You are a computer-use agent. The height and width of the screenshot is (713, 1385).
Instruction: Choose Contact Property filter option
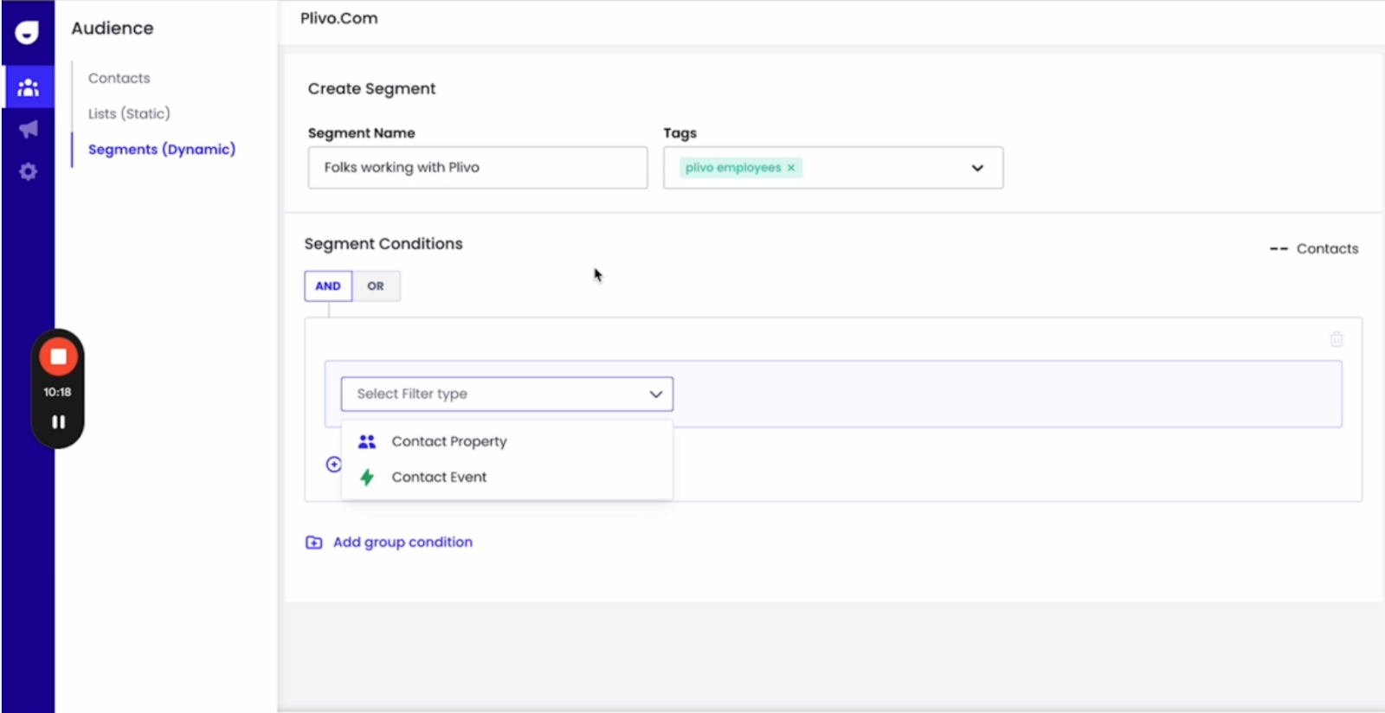448,441
